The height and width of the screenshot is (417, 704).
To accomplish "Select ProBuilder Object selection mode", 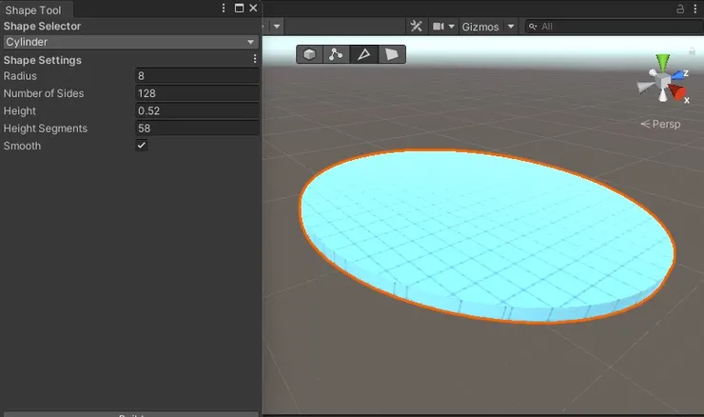I will point(310,54).
